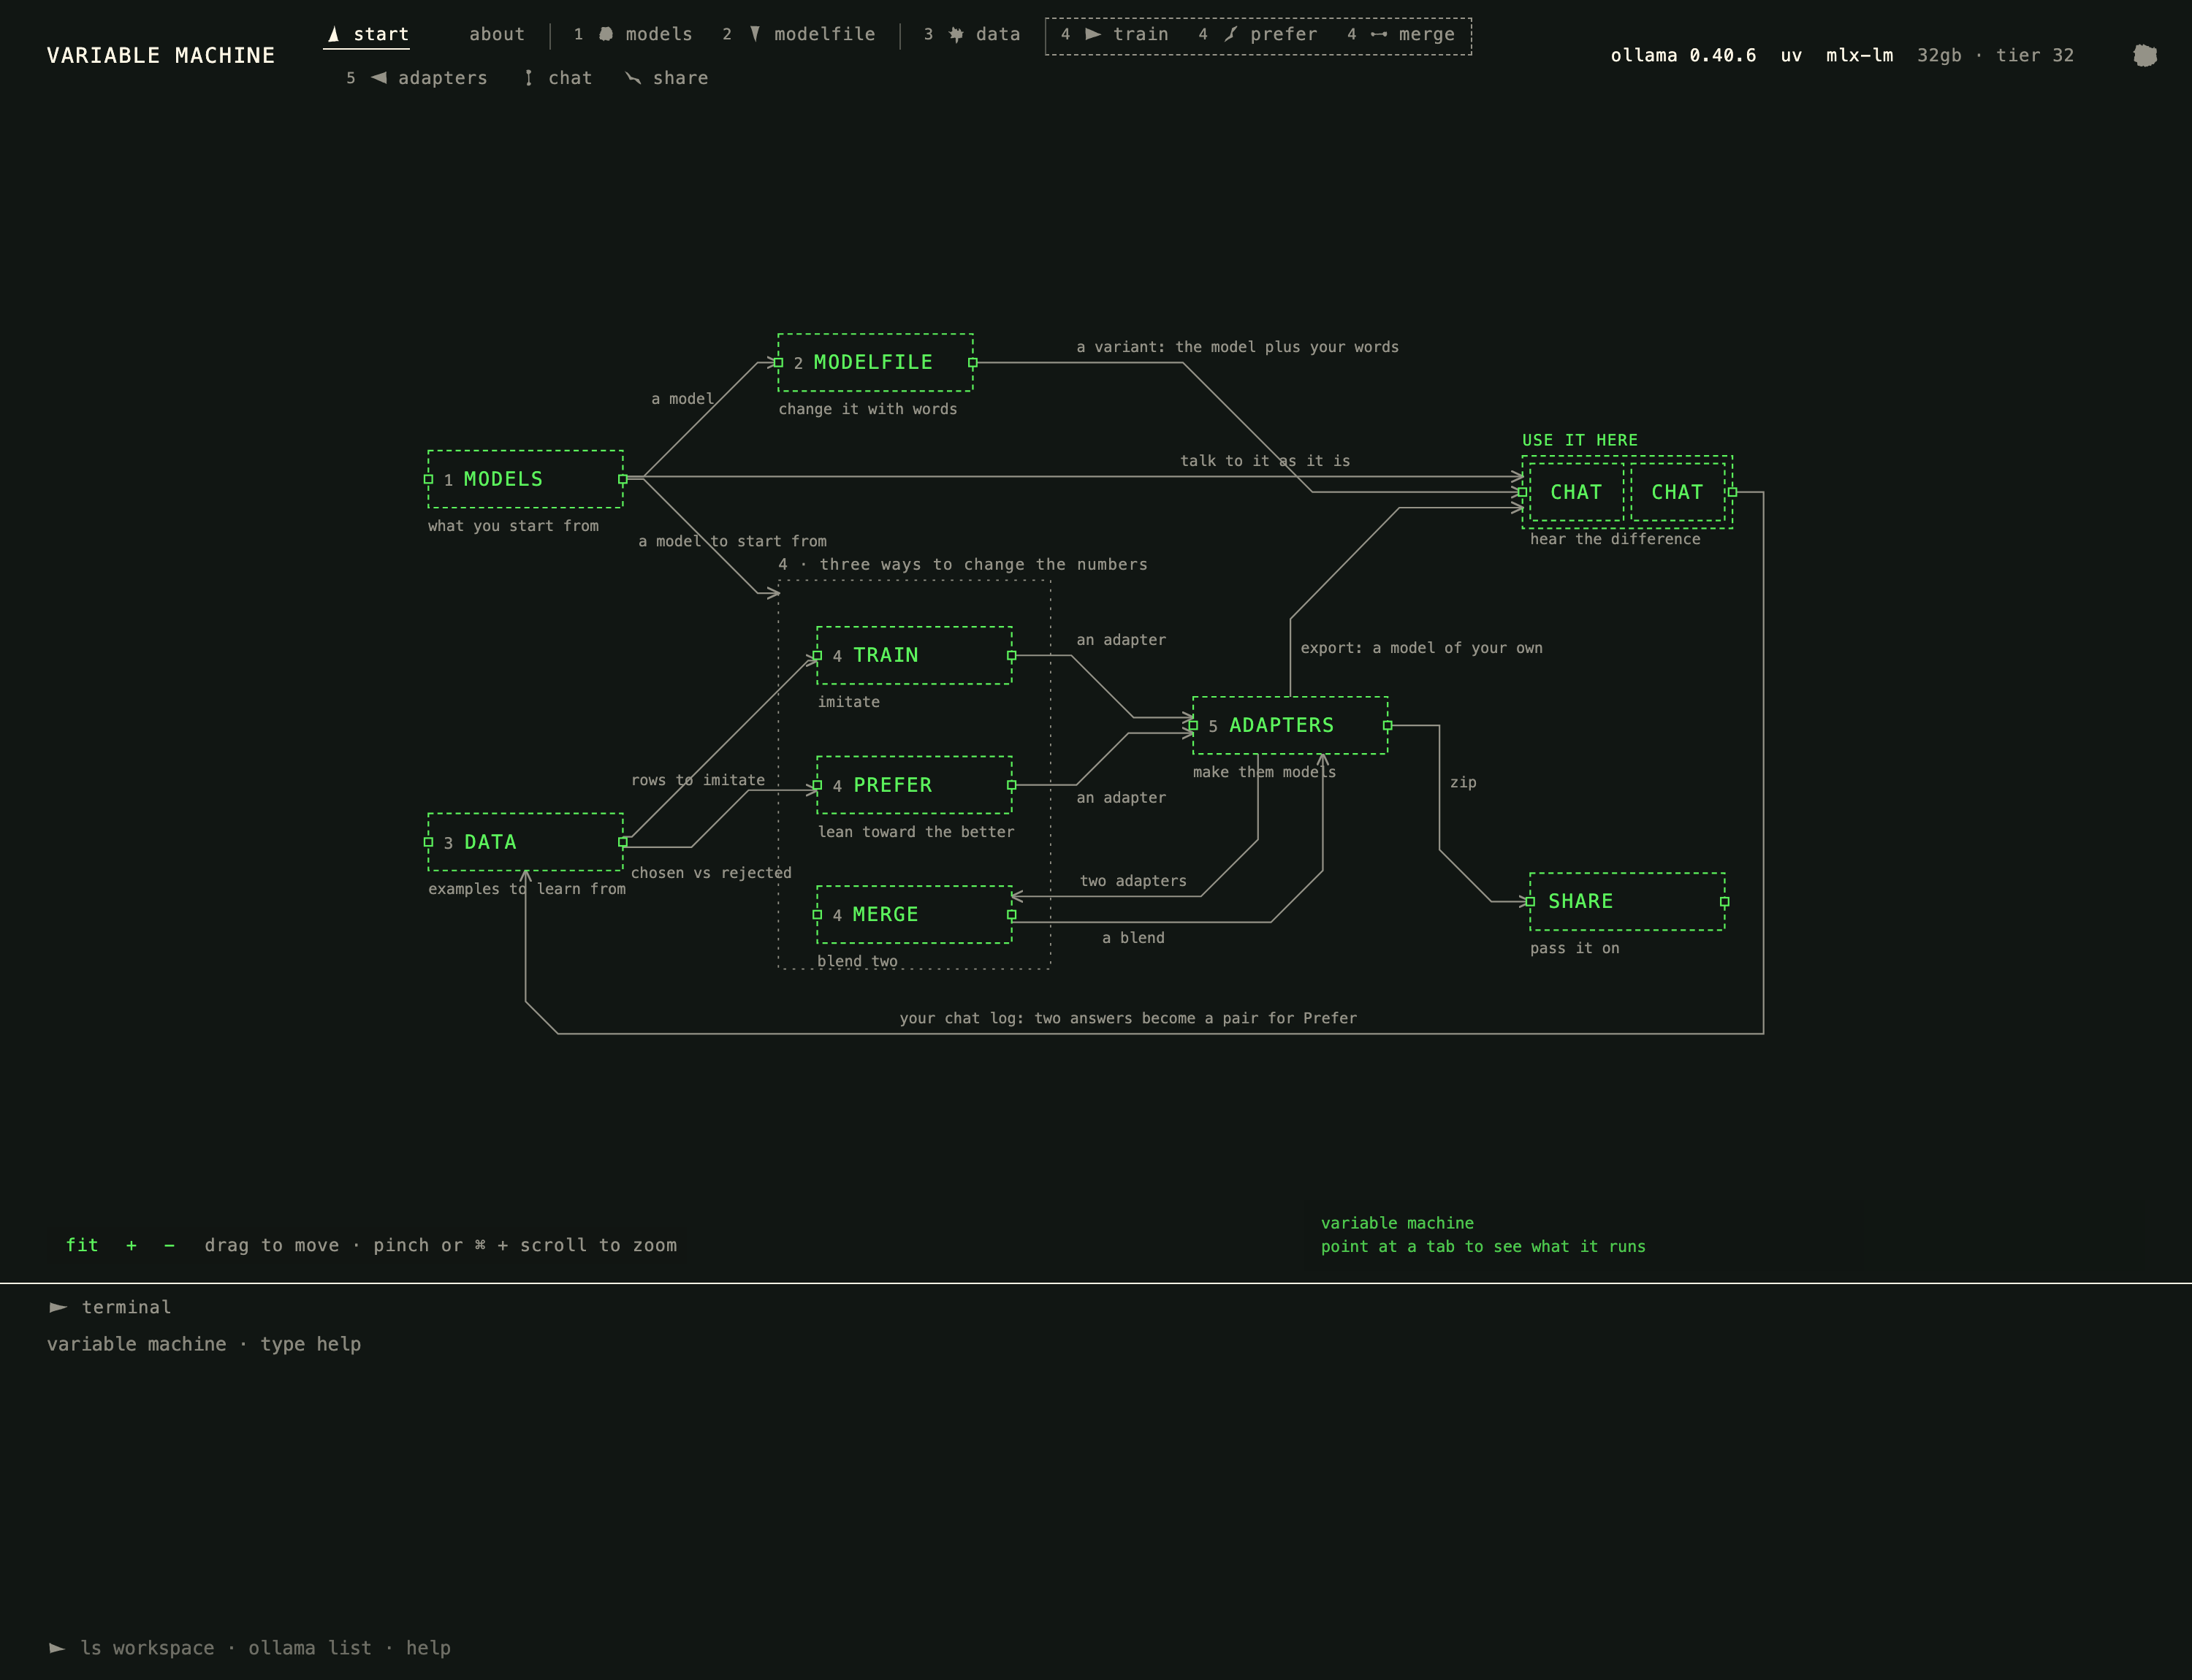Select the SHARE node
This screenshot has height=1680, width=2192.
pos(1626,901)
